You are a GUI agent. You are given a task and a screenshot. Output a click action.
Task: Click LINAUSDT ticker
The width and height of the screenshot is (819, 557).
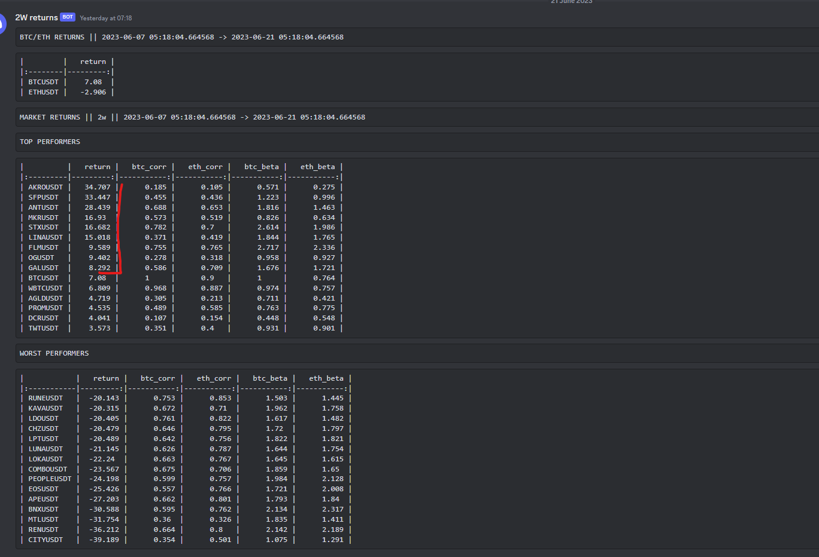click(45, 237)
